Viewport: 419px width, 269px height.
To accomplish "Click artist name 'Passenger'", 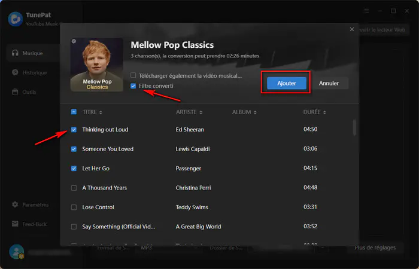I will point(188,169).
